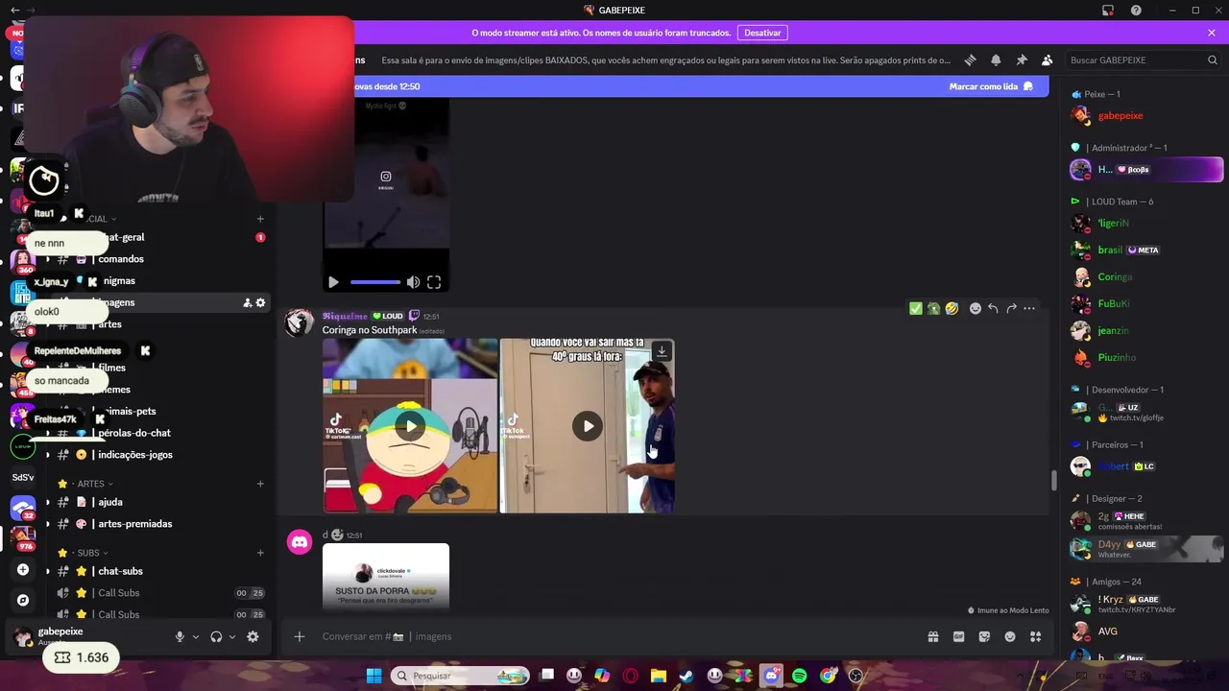
Task: Play the South Park TikTok video
Action: (410, 426)
